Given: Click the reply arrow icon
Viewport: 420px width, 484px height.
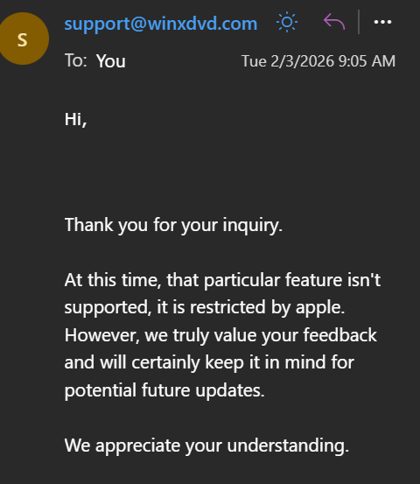Looking at the screenshot, I should point(334,22).
